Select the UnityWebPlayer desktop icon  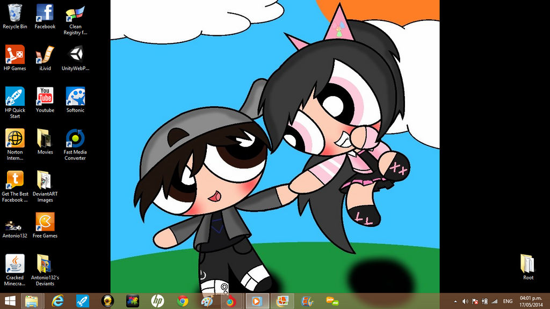(x=75, y=58)
